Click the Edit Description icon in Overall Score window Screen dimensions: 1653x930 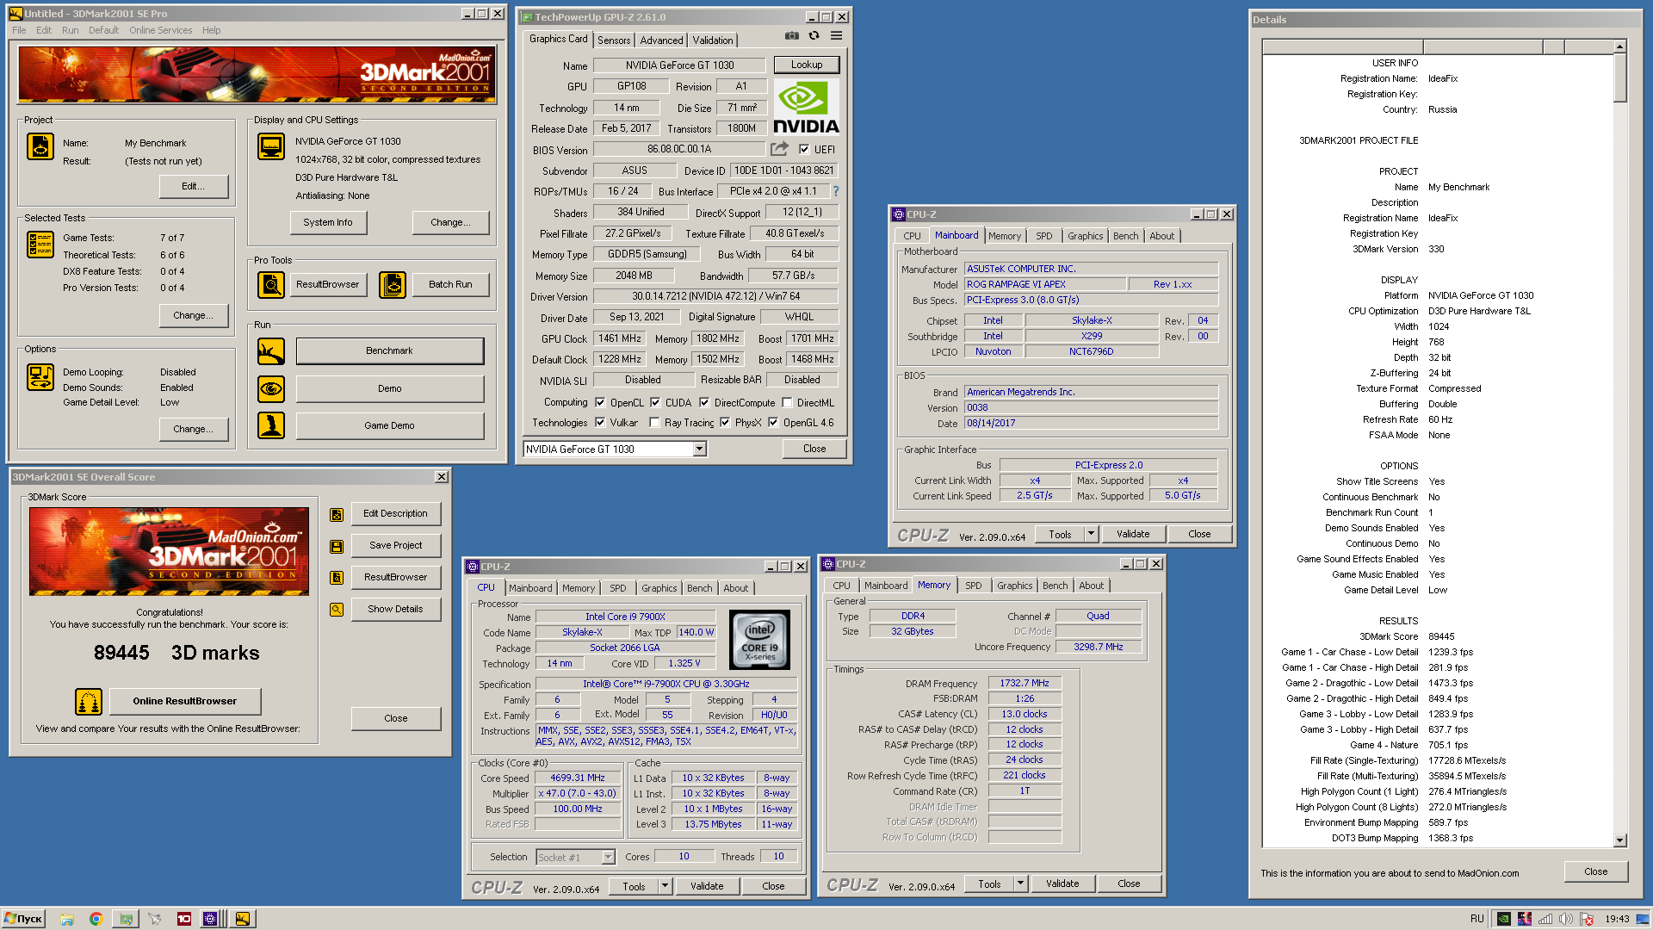(337, 514)
